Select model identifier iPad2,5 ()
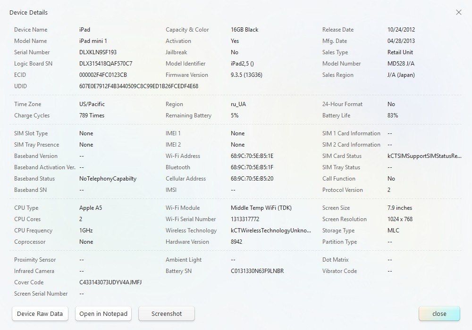Image resolution: width=472 pixels, height=330 pixels. click(x=242, y=64)
